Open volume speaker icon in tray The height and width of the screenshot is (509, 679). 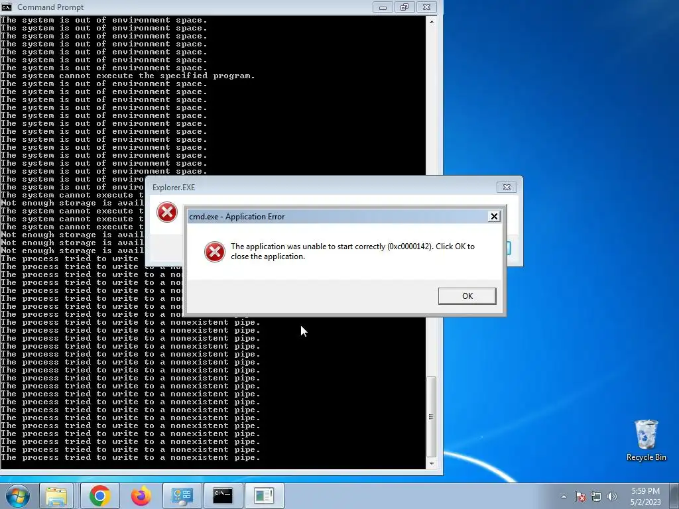612,496
